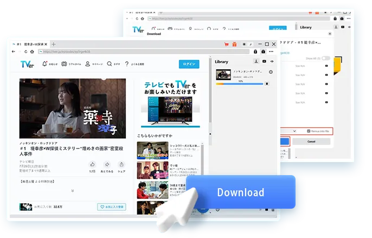Stop the download with square stop button
Viewport: 372px width, 238px height.
coord(267,84)
